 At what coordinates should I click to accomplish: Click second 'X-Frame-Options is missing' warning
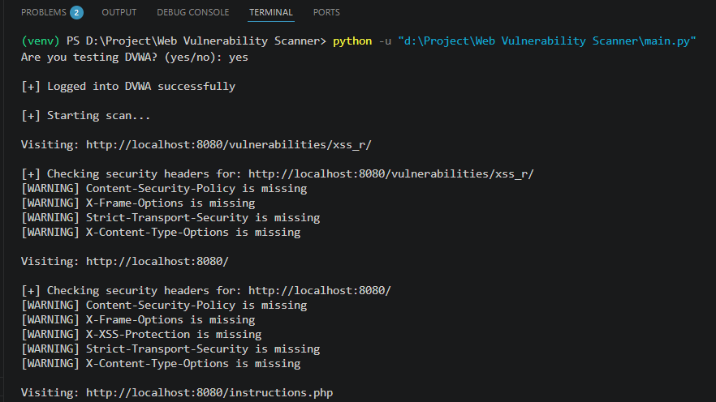click(138, 320)
